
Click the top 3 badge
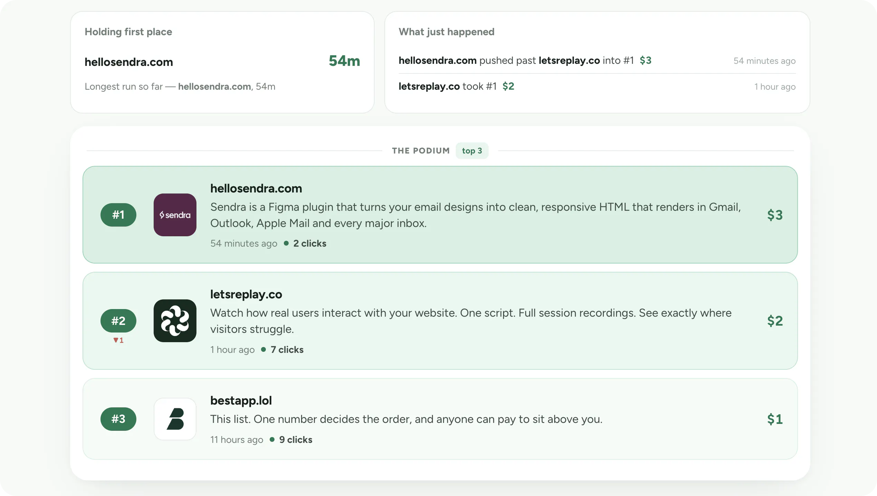(x=472, y=151)
